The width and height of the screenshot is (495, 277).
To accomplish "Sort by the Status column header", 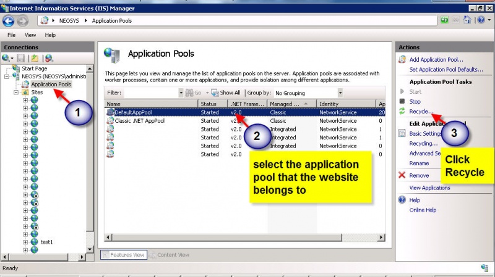I will (213, 104).
